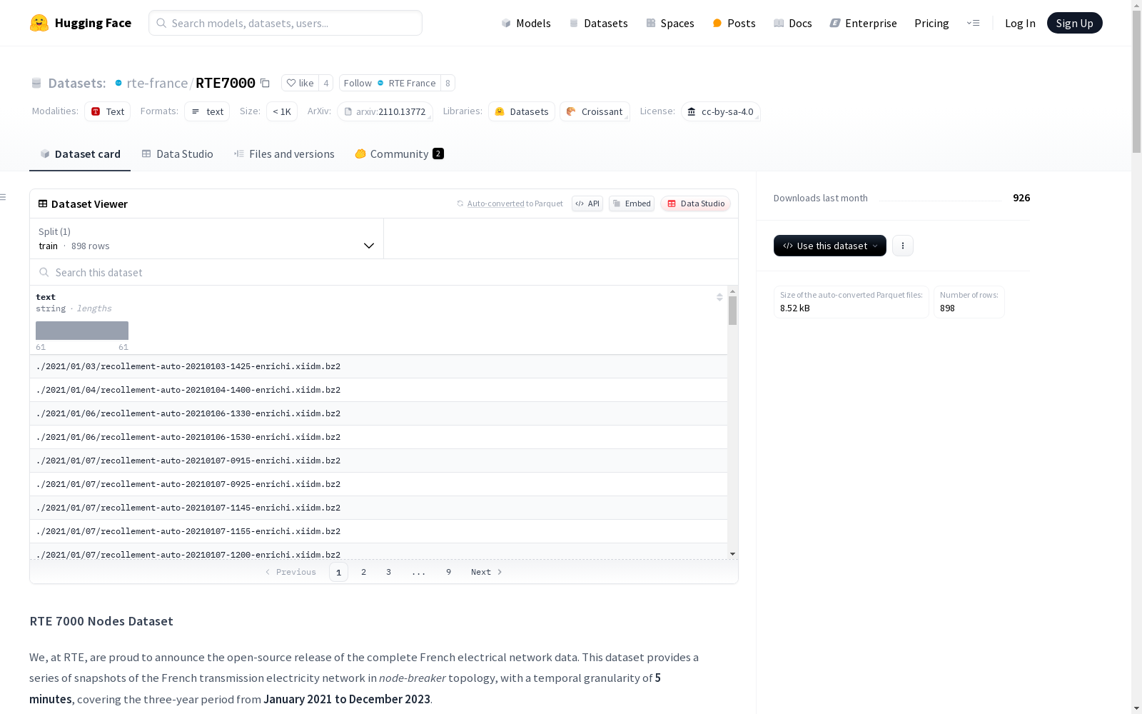Screen dimensions: 1142x714
Task: Select row recollement-auto-20210107-1155
Action: (x=378, y=531)
